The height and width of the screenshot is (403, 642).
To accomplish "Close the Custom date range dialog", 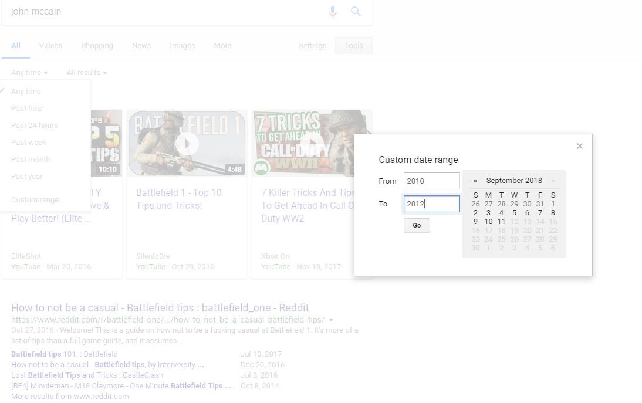I will tap(579, 146).
